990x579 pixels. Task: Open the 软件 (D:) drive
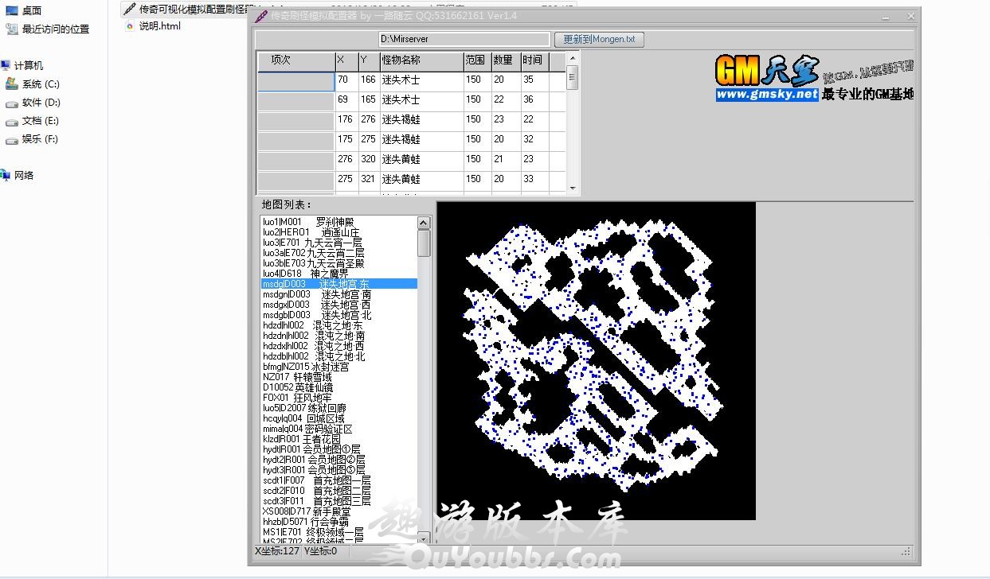coord(12,103)
